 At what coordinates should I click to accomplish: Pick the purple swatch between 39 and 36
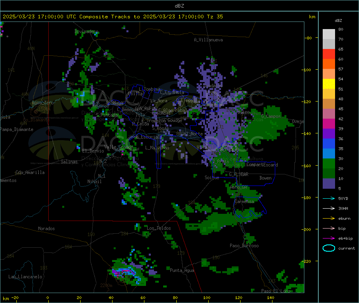329,134
